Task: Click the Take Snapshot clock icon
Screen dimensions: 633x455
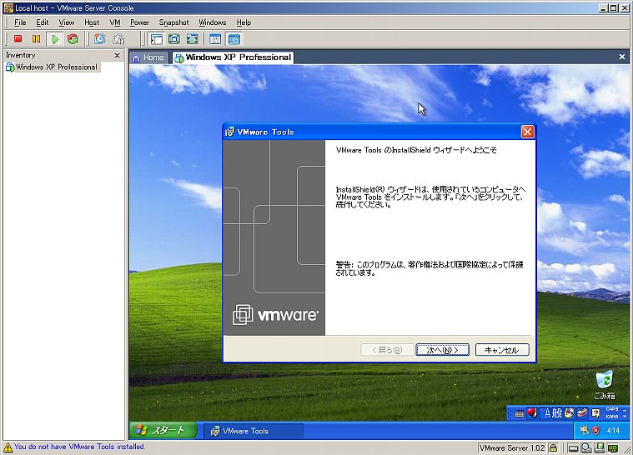Action: [x=100, y=38]
